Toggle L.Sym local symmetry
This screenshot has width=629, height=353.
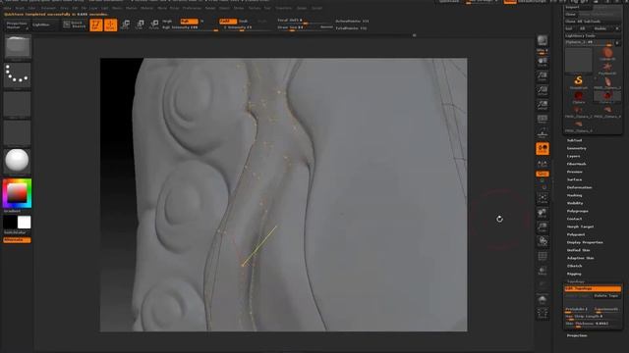click(x=543, y=164)
